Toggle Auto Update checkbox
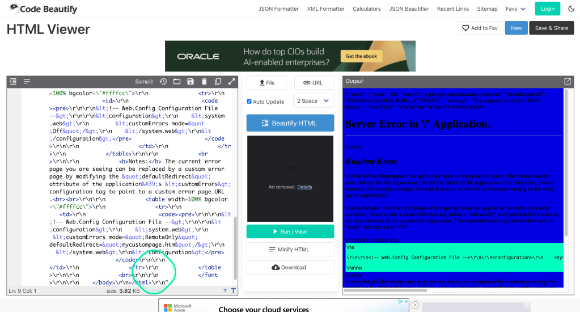This screenshot has height=312, width=580. (249, 102)
